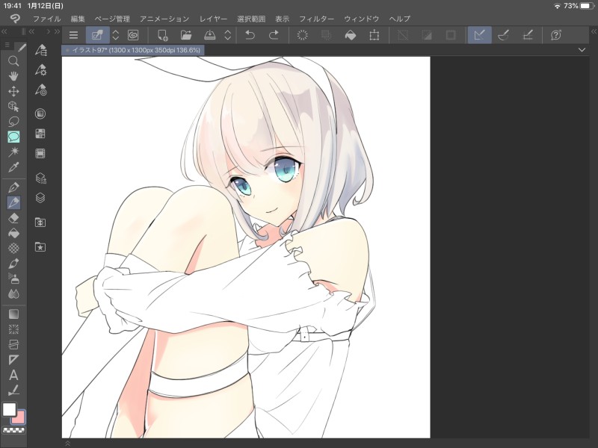The width and height of the screenshot is (598, 448).
Task: Open the tool palette menu icon
Action: click(7, 46)
